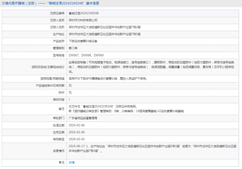Click model specification ZW567、ZW568、ZW569
Screen dimensions: 242x169
click(86, 55)
